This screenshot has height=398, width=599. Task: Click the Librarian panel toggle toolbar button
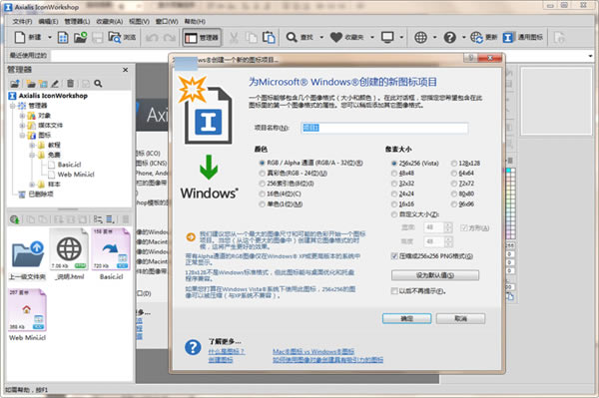coord(202,37)
